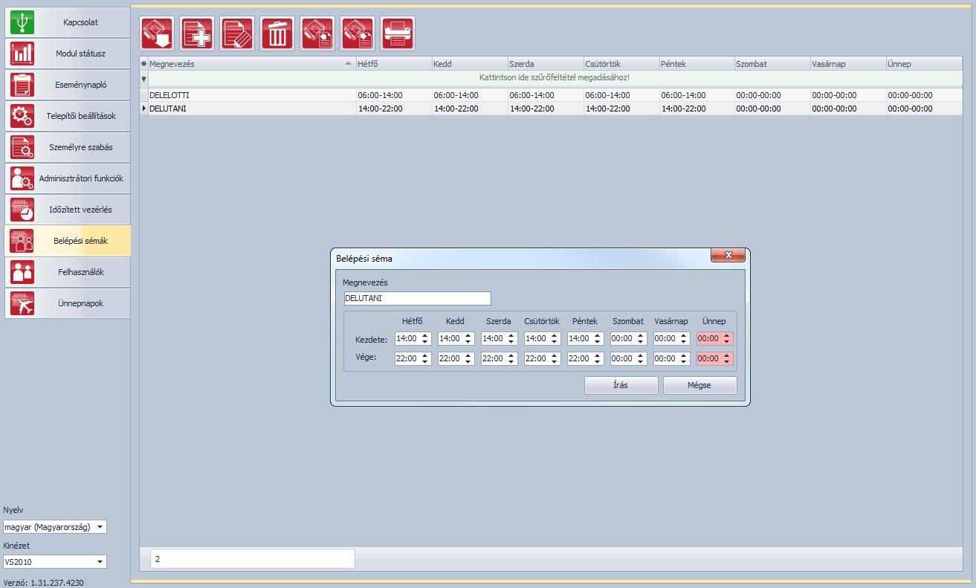Select the DELUTANI row name cell in grid

click(251, 109)
